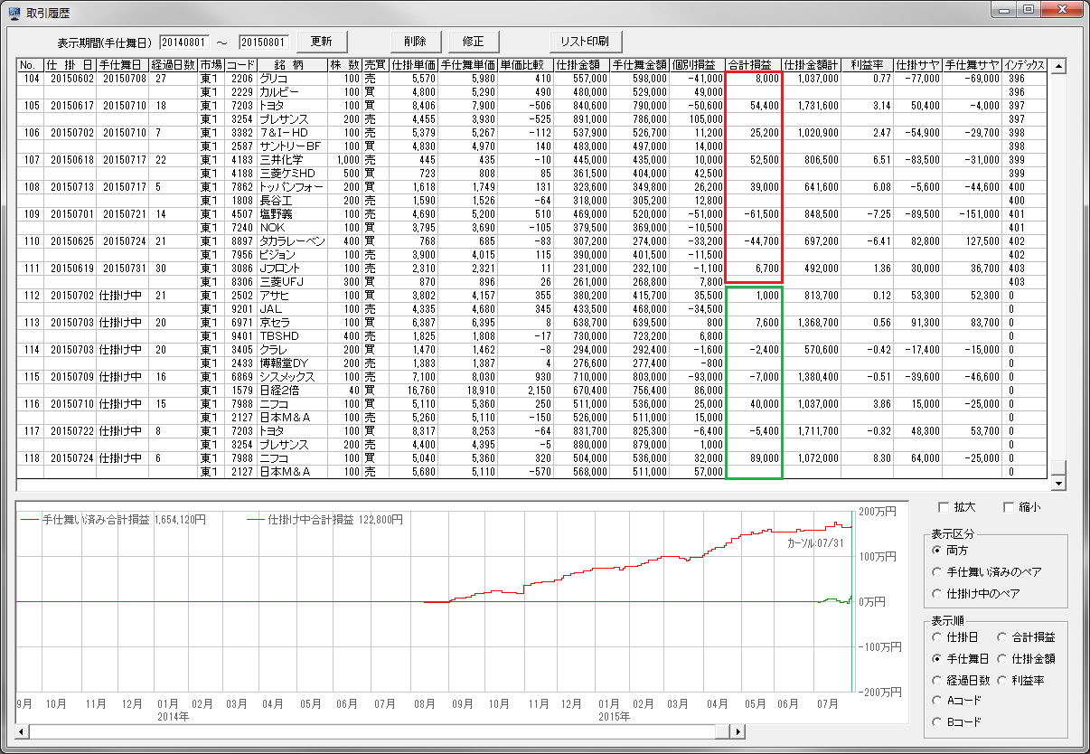Edit the end date field 20150801
The image size is (1090, 754).
(x=264, y=42)
